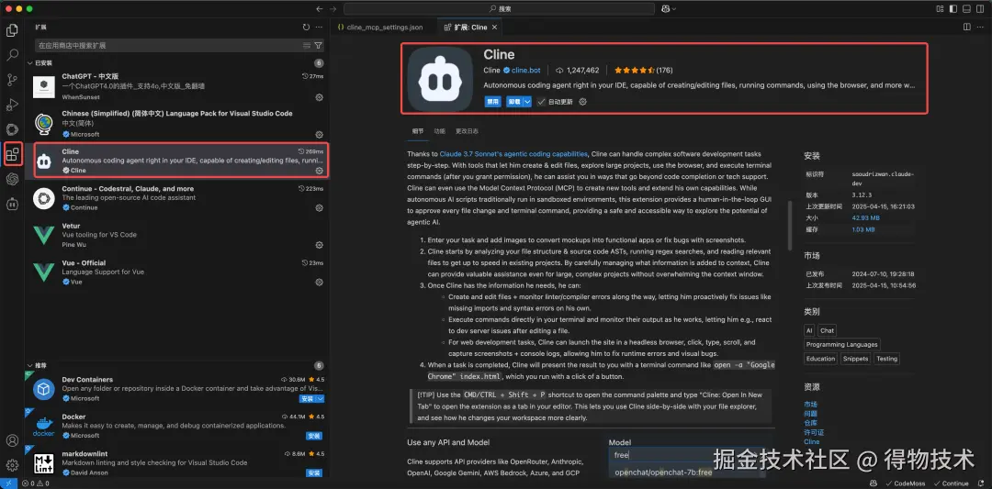The width and height of the screenshot is (992, 489).
Task: Split the editor to the right
Action: click(966, 28)
